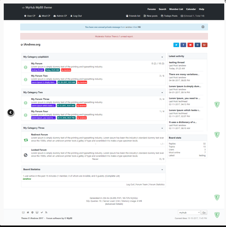This screenshot has height=227, width=226.
Task: Open the myhub theme dropdown
Action: click(x=189, y=212)
